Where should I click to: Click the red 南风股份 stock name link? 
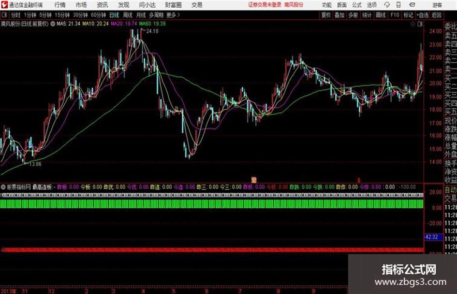click(x=294, y=5)
